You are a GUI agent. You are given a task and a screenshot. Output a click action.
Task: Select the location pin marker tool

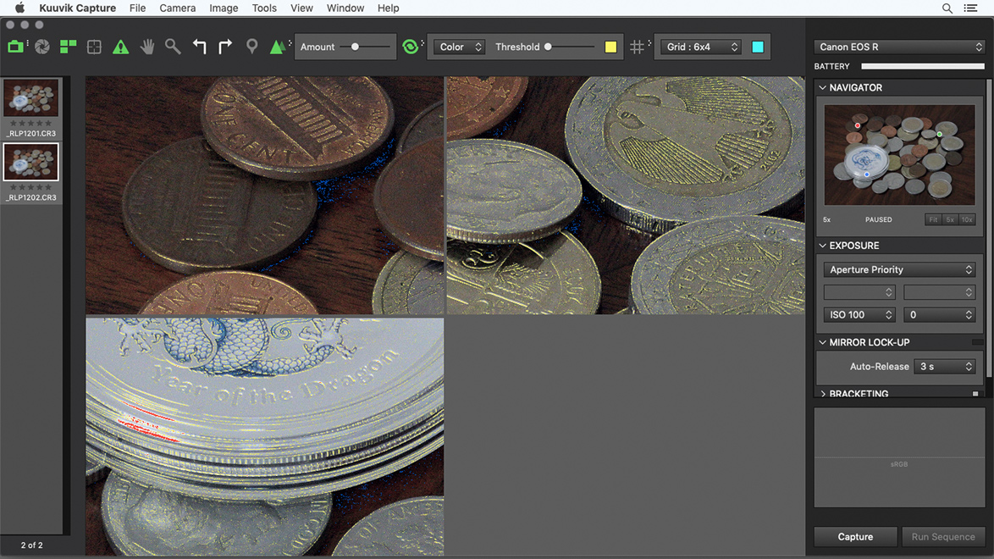pyautogui.click(x=251, y=47)
